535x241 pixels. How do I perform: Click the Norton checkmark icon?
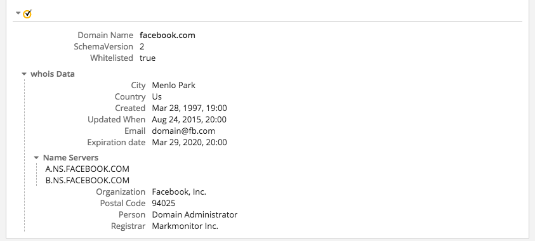(27, 13)
